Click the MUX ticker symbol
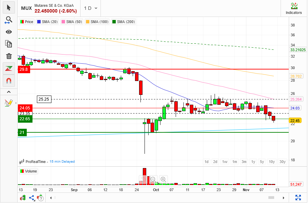Screen dimensions: 308x205 click(26, 8)
